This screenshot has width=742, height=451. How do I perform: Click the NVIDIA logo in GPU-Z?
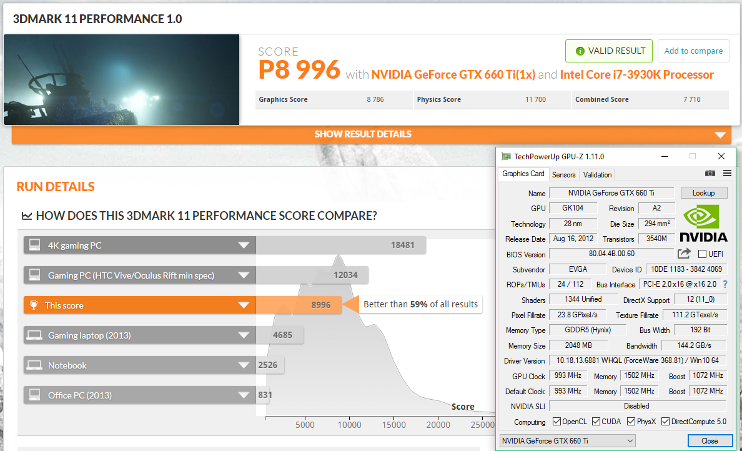(703, 223)
